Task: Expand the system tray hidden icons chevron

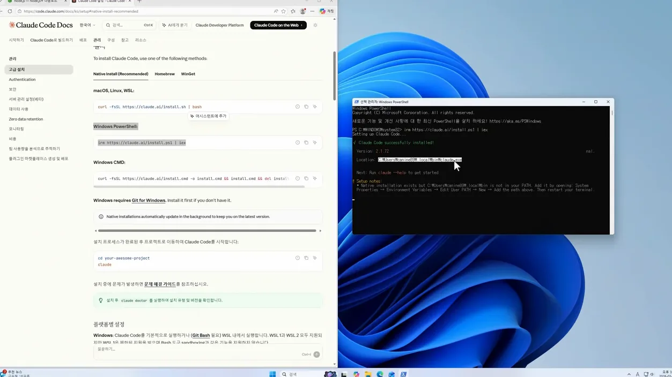Action: click(629, 374)
